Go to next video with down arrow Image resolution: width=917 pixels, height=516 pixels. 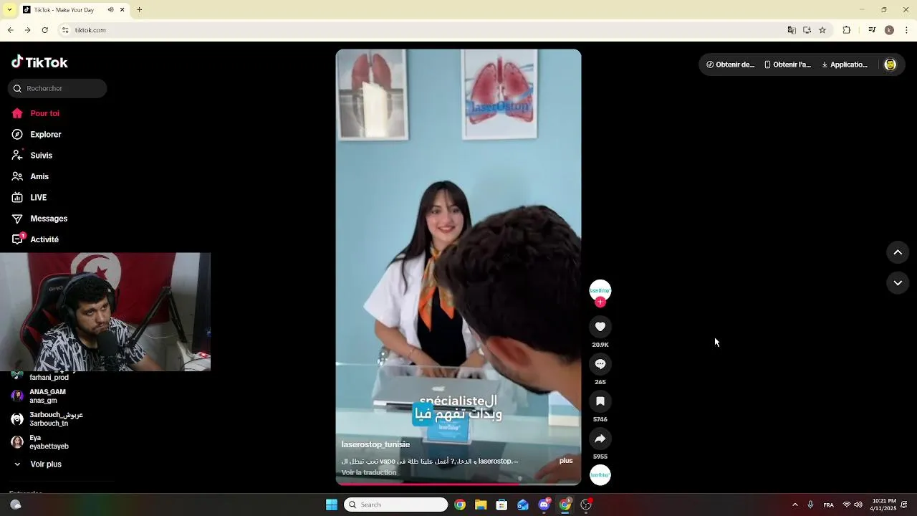[x=898, y=283]
